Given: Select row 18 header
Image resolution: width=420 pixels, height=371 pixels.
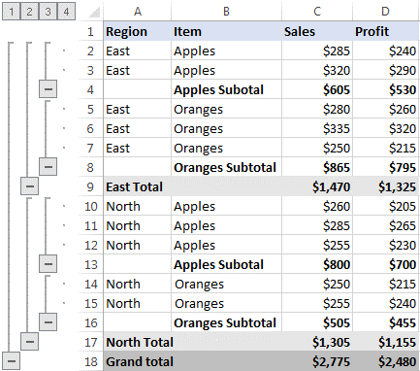Looking at the screenshot, I should (x=90, y=361).
